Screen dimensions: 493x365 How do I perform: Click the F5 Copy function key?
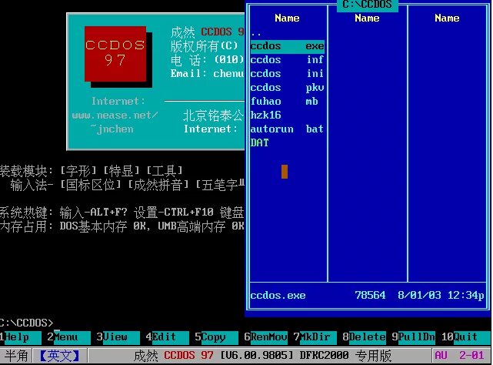click(216, 337)
